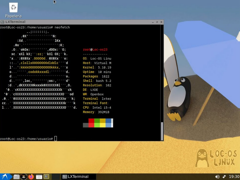Switch to the empty second workspace in pager
This screenshot has width=240, height=180.
pyautogui.click(x=56, y=177)
